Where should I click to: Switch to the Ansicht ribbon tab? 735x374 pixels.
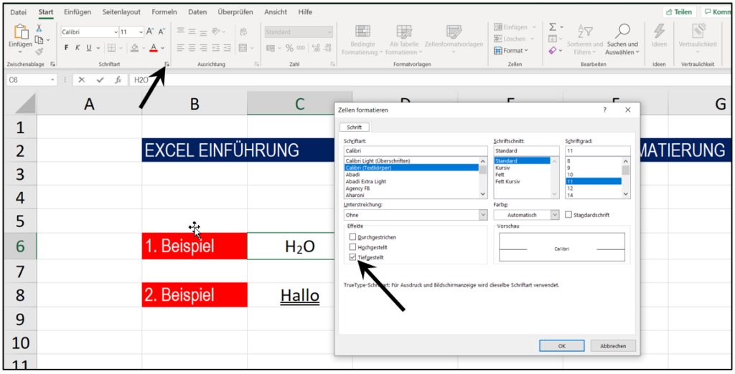(x=276, y=12)
